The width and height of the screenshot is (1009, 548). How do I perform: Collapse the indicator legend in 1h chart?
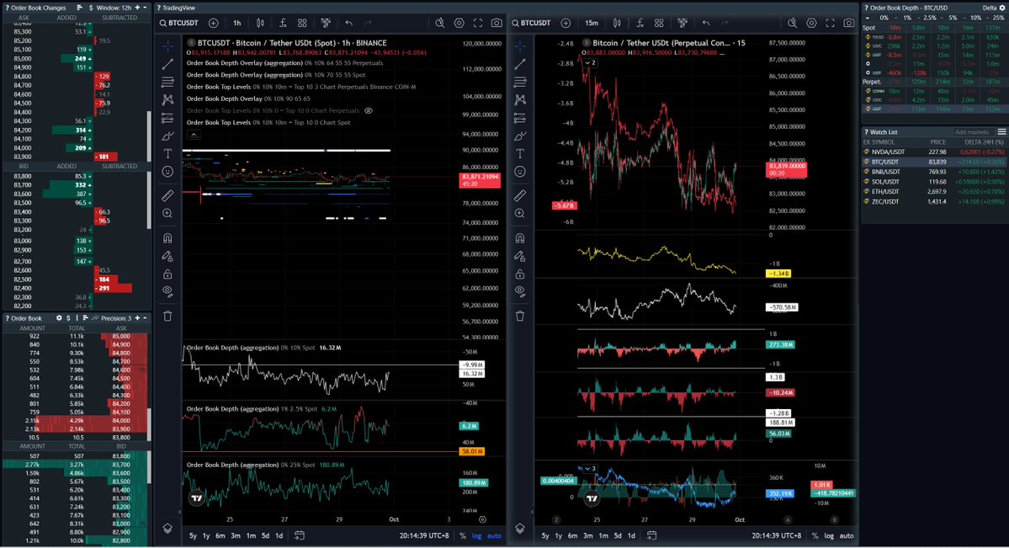pyautogui.click(x=194, y=135)
